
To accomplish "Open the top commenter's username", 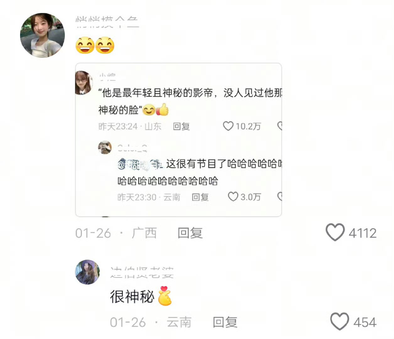I will (107, 22).
